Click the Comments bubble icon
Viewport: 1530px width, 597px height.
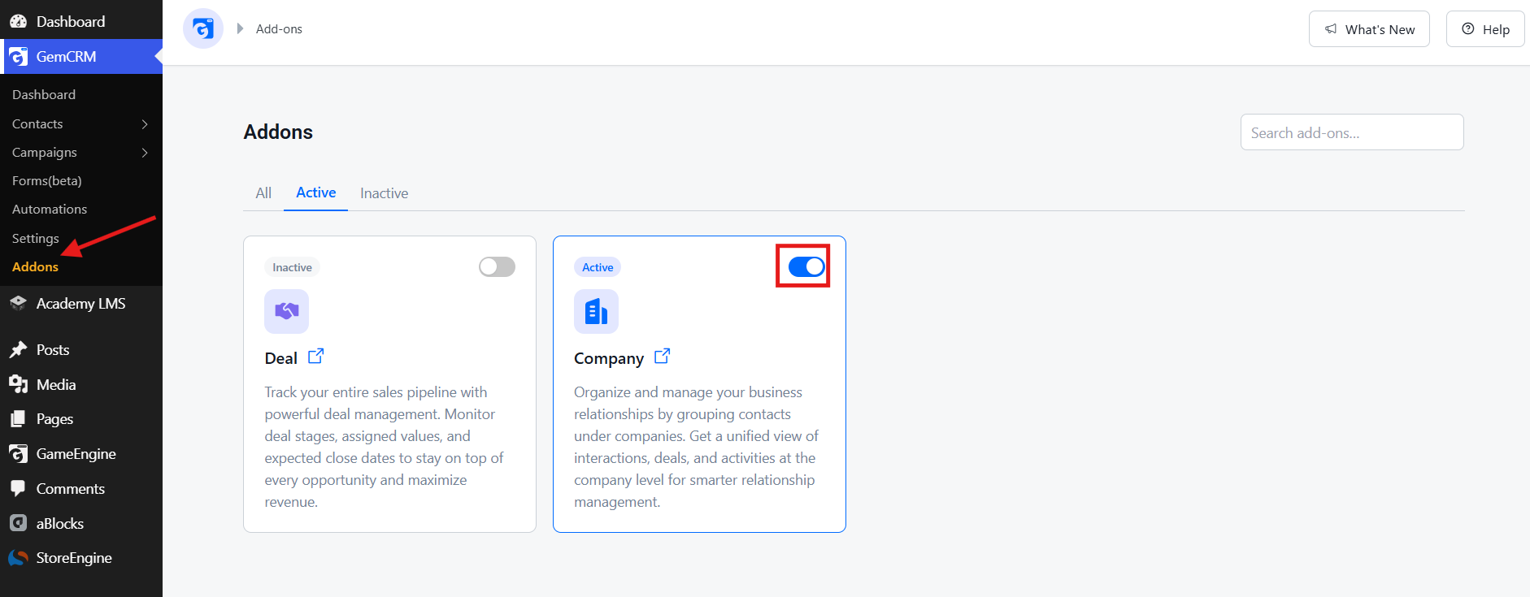tap(18, 488)
